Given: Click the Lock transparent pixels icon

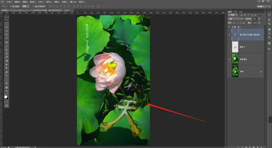Looking at the screenshot, I should pos(234,23).
